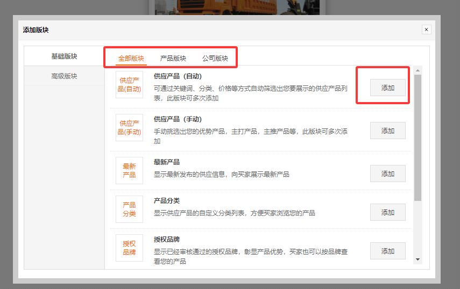Close the 添加版块 dialog
The image size is (460, 289).
426,30
